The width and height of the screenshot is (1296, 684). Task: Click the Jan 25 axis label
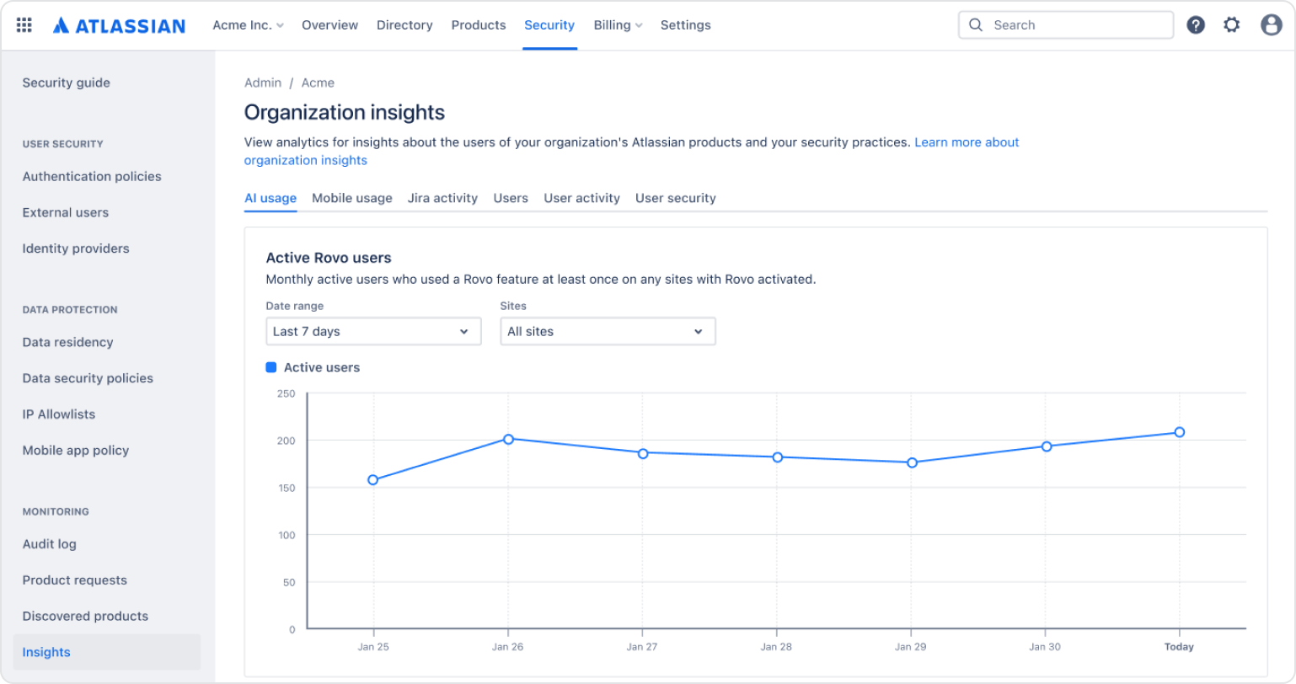[373, 647]
